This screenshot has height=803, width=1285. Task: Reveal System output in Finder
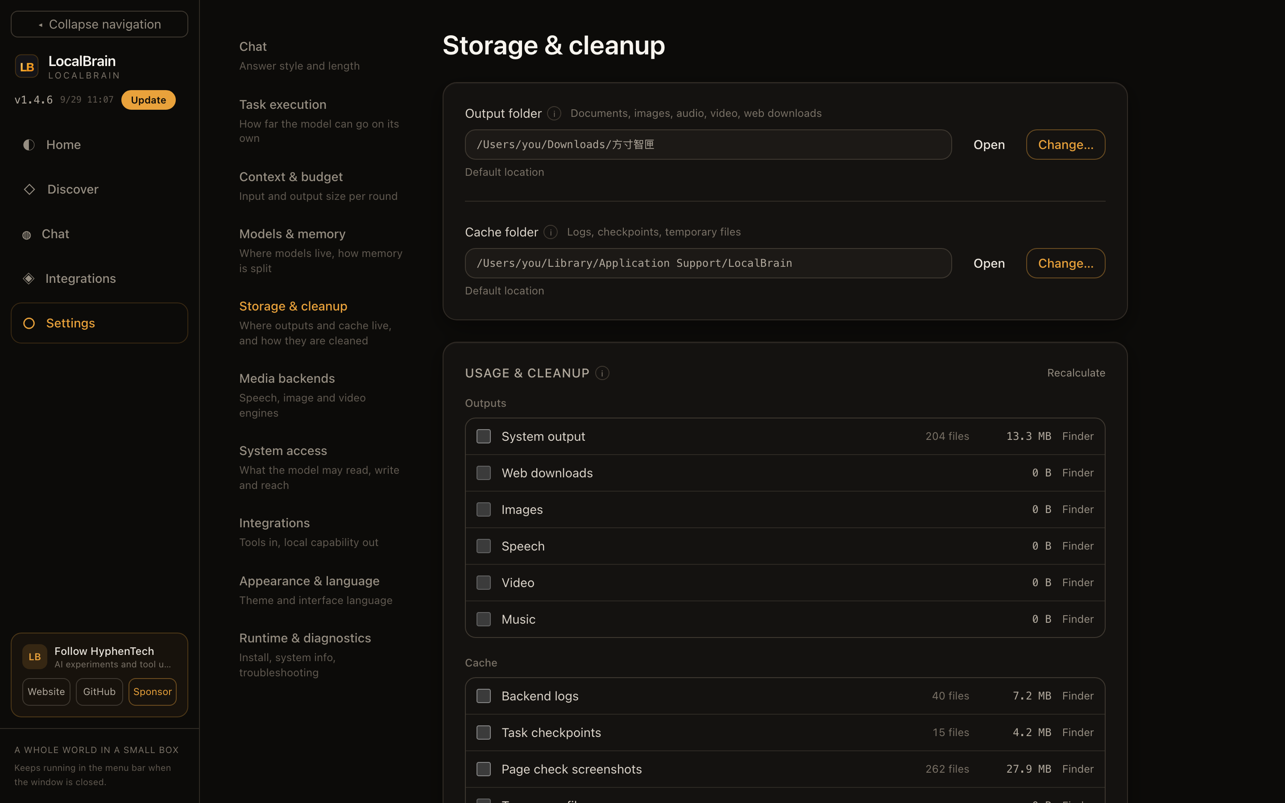(1078, 436)
